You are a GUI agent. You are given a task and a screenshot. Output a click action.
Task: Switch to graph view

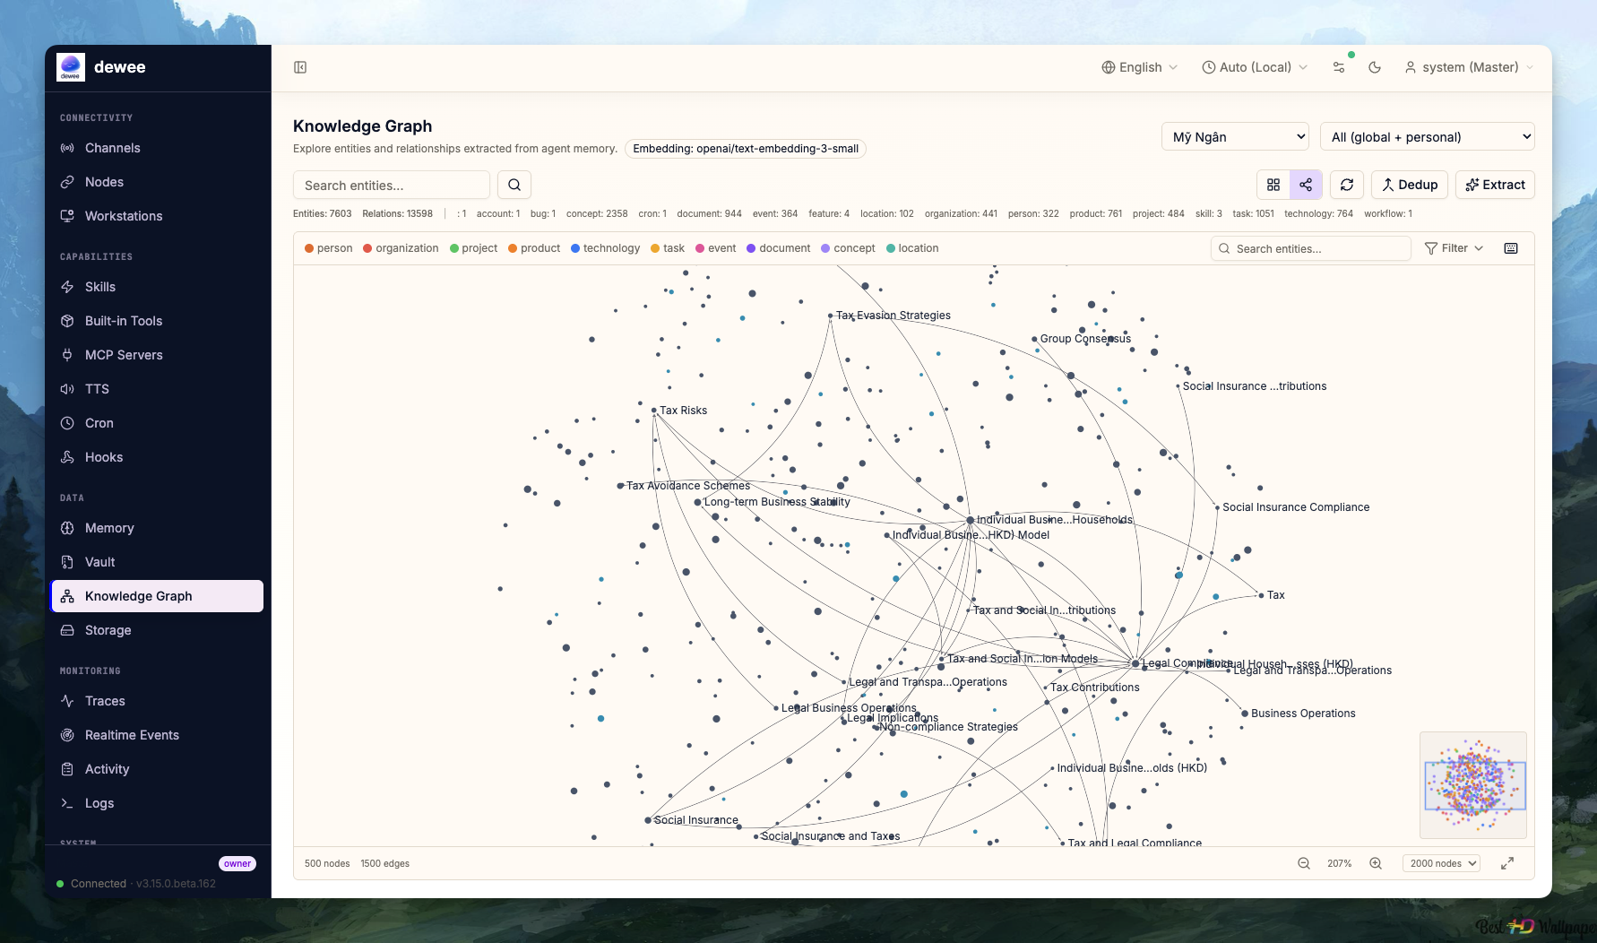(1306, 185)
